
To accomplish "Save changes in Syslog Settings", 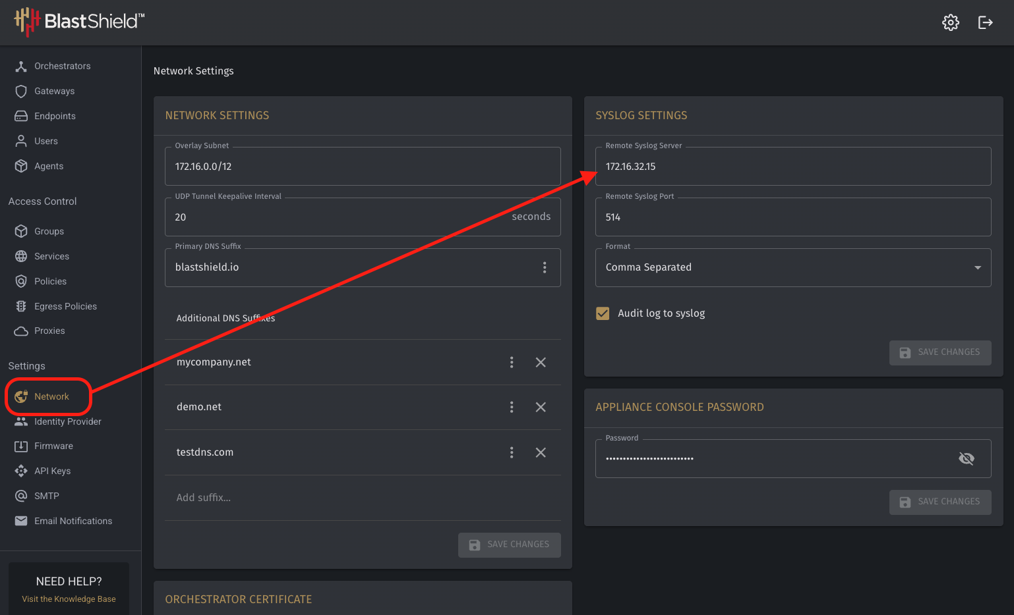I will [940, 352].
